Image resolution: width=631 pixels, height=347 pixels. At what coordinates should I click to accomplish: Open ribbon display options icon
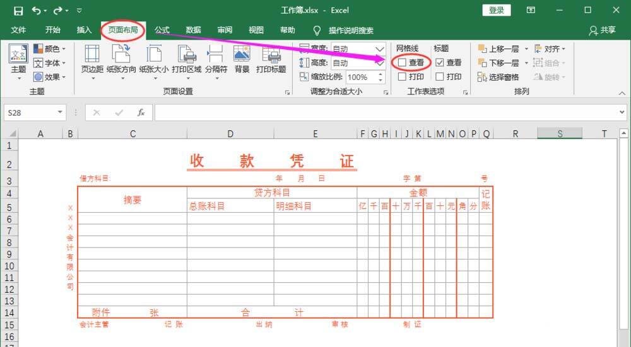pyautogui.click(x=531, y=10)
